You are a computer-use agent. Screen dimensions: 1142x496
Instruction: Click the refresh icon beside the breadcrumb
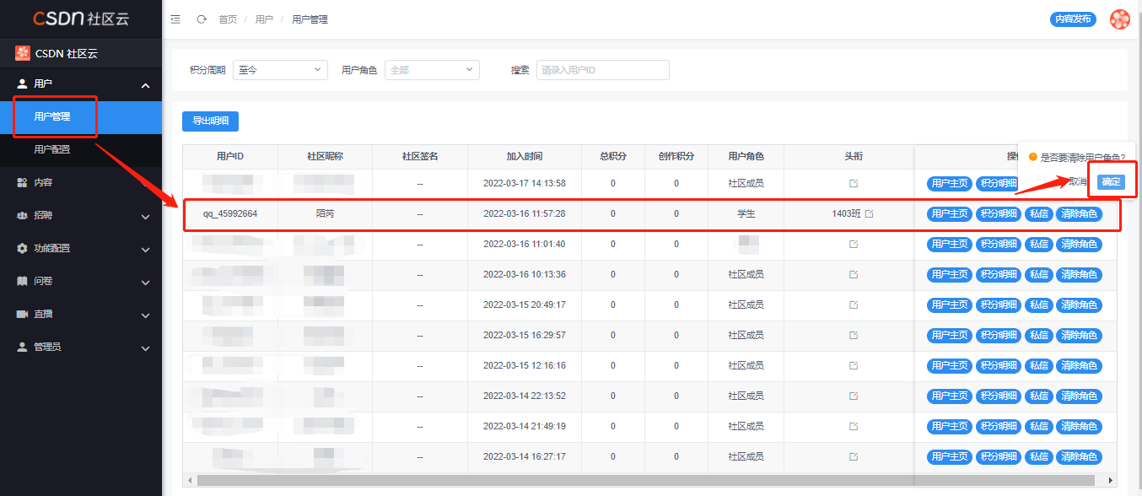(x=202, y=19)
